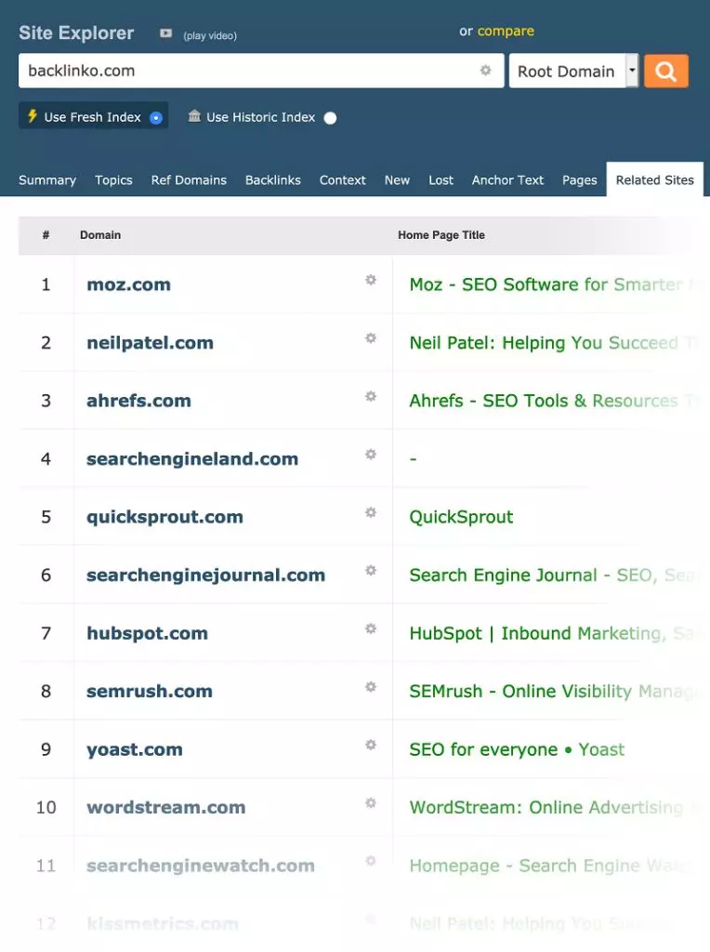Open gear options for quicksprout.com row

[371, 512]
